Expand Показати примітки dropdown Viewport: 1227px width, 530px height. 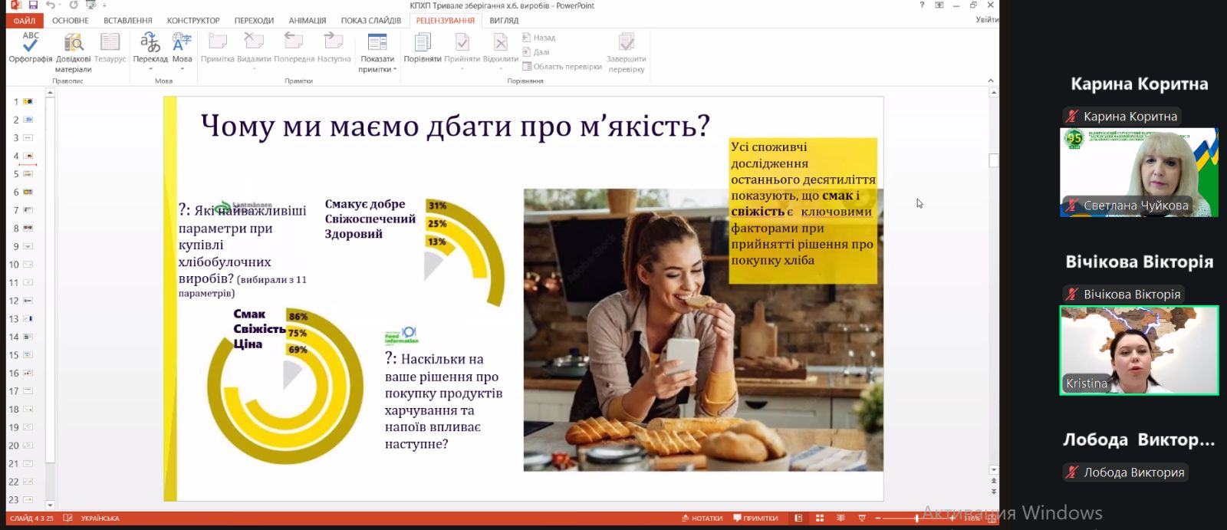(x=377, y=69)
